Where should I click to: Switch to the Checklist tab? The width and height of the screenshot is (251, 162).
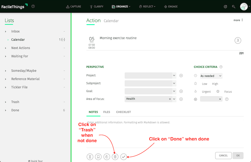click(x=123, y=112)
